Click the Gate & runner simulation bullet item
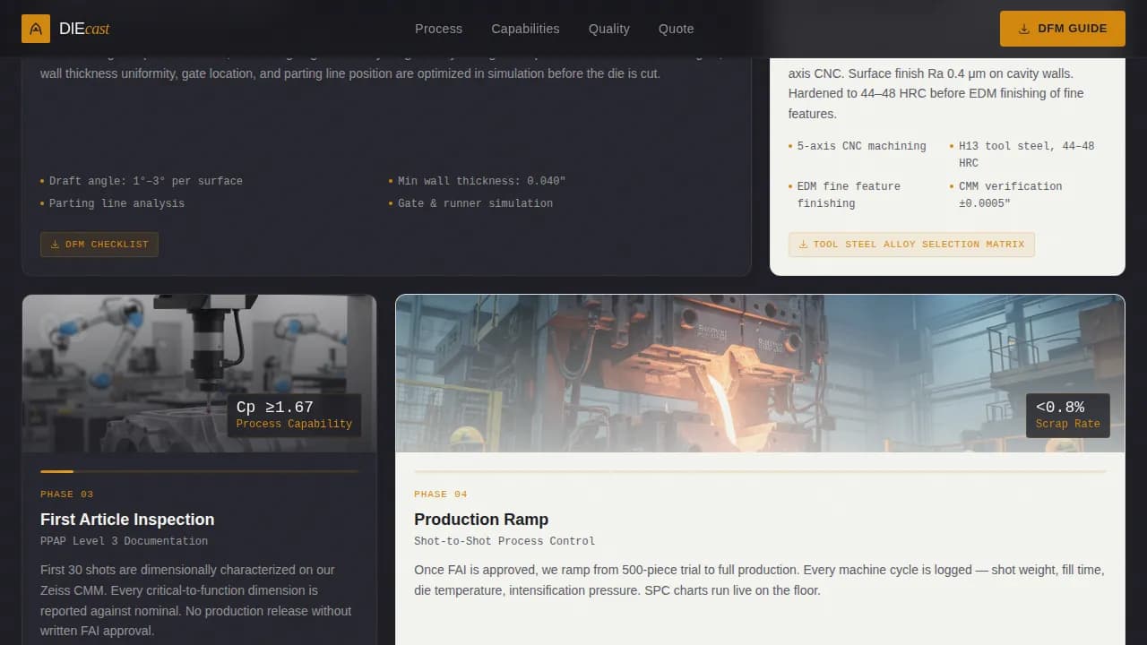The height and width of the screenshot is (645, 1147). (476, 203)
